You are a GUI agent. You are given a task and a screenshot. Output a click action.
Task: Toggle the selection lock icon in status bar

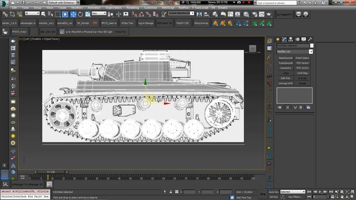click(171, 192)
